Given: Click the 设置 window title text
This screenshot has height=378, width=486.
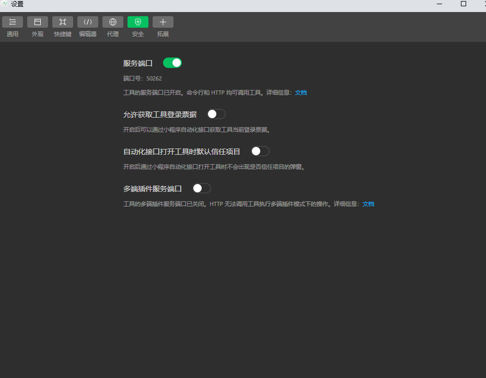Looking at the screenshot, I should tap(16, 4).
